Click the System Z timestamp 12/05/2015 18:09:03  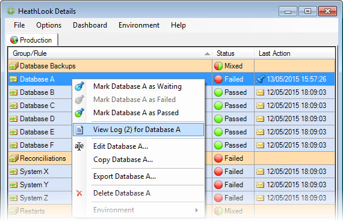[297, 198]
